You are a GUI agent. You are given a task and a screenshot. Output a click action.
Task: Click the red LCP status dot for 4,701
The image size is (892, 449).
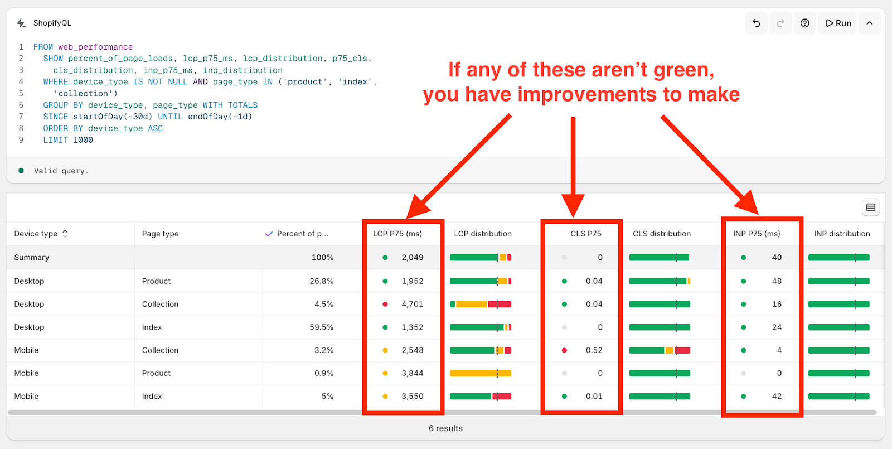pyautogui.click(x=385, y=304)
